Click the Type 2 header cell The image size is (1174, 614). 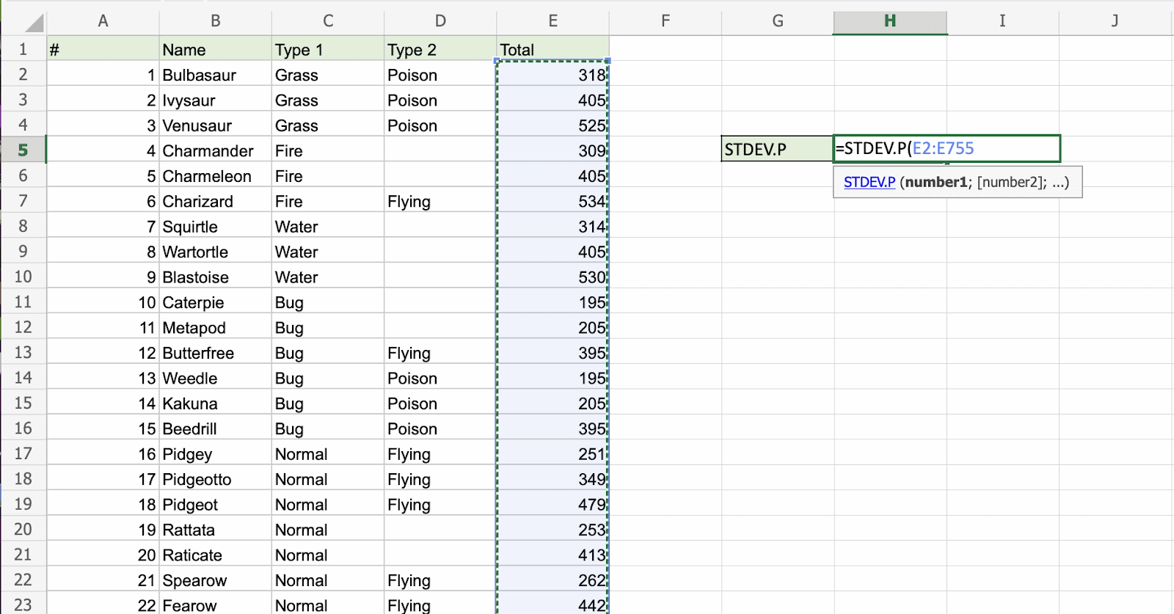(x=440, y=50)
